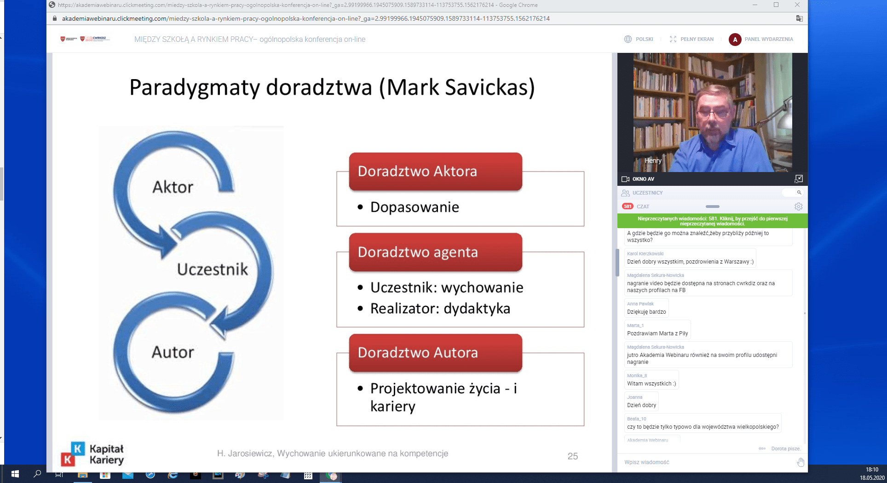Image resolution: width=887 pixels, height=483 pixels.
Task: Click the camera icon beside OKNO AV
Action: pyautogui.click(x=625, y=179)
